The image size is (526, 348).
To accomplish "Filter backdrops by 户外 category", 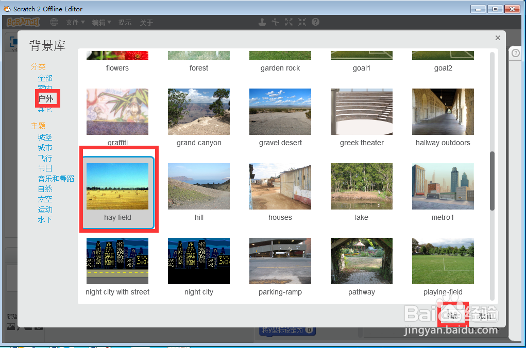I will [x=46, y=98].
